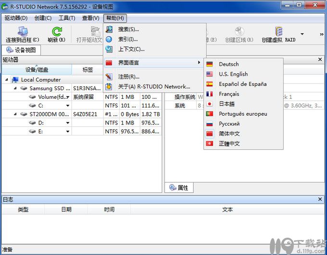
Task: Click the E: volume disk icon
Action: tap(32, 131)
